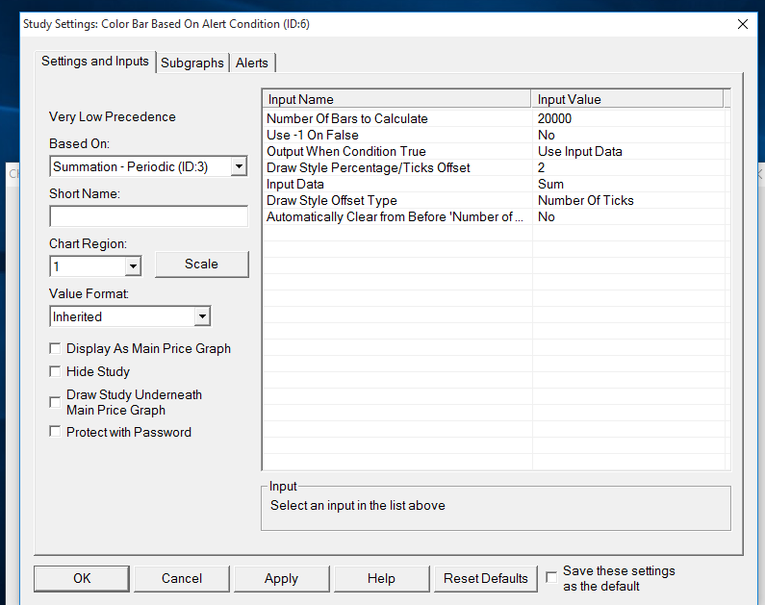The width and height of the screenshot is (765, 605).
Task: Click the Number Of Ticks value
Action: [585, 200]
